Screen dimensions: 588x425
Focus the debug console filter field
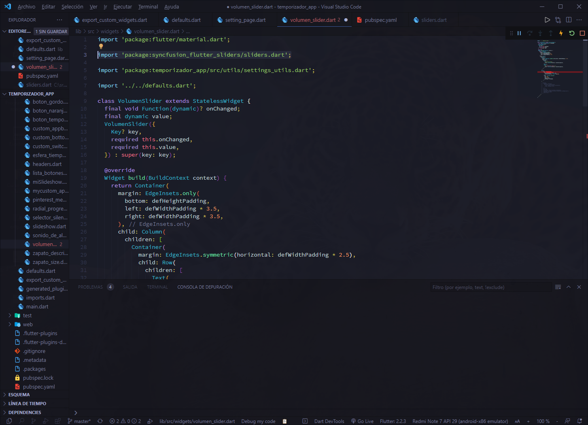(491, 287)
